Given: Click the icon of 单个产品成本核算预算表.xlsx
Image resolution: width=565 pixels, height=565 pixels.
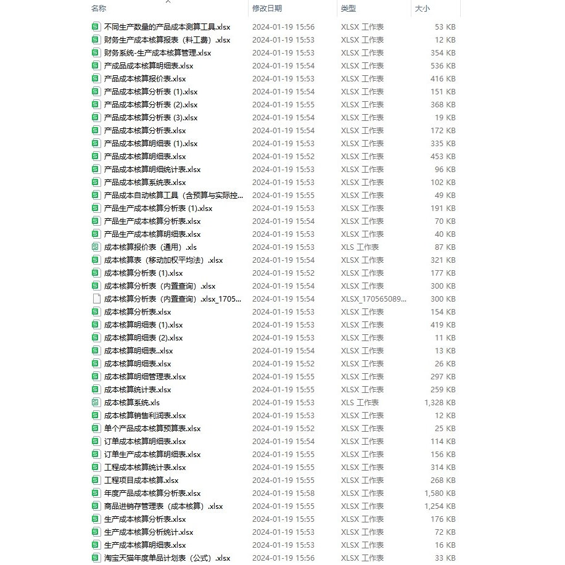Looking at the screenshot, I should click(x=96, y=428).
